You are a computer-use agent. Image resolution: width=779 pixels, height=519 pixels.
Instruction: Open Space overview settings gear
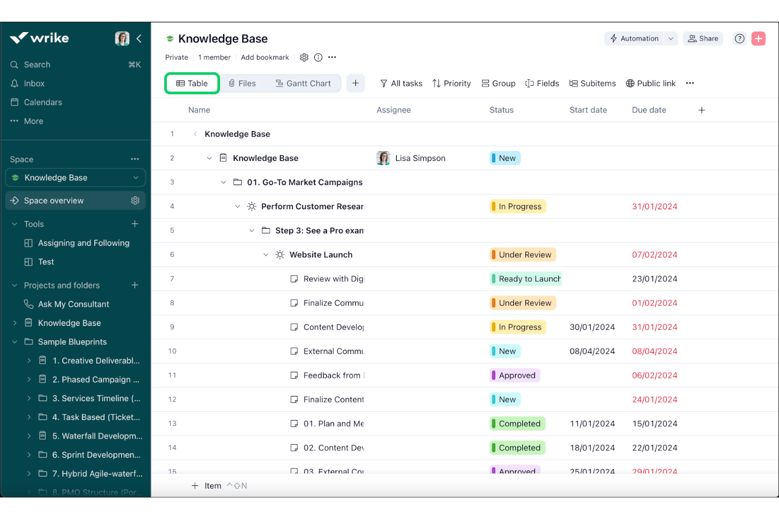tap(135, 200)
